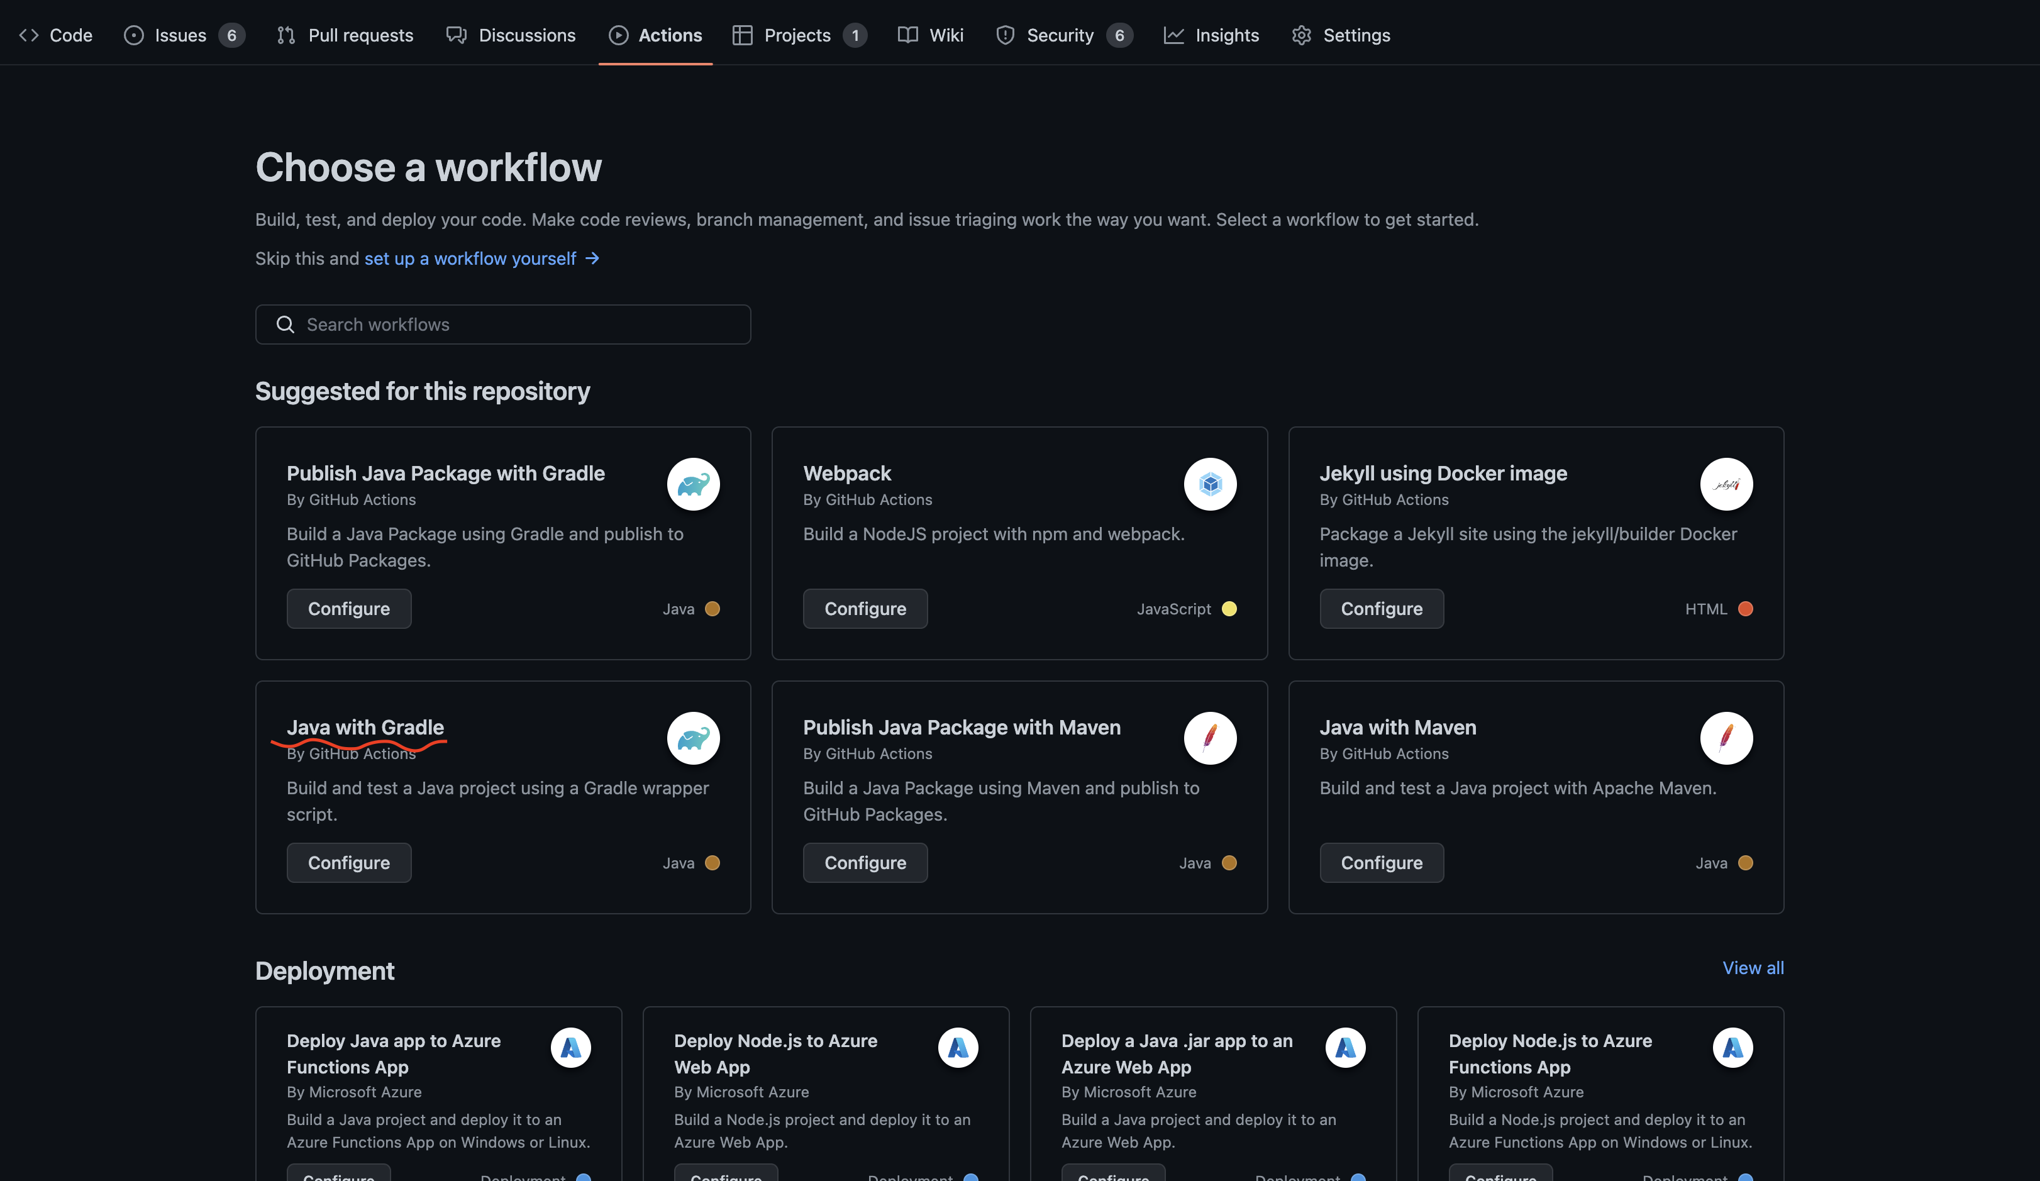Click the Projects count badge 1
Image resolution: width=2040 pixels, height=1181 pixels.
855,35
